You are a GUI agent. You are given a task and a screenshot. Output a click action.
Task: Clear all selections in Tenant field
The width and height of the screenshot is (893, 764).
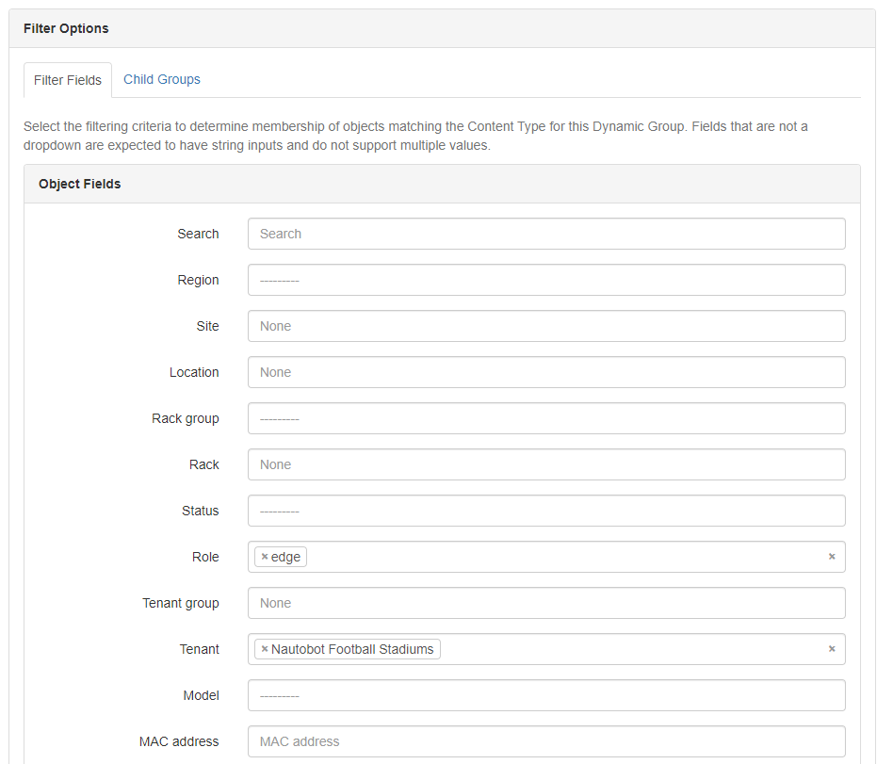point(832,649)
